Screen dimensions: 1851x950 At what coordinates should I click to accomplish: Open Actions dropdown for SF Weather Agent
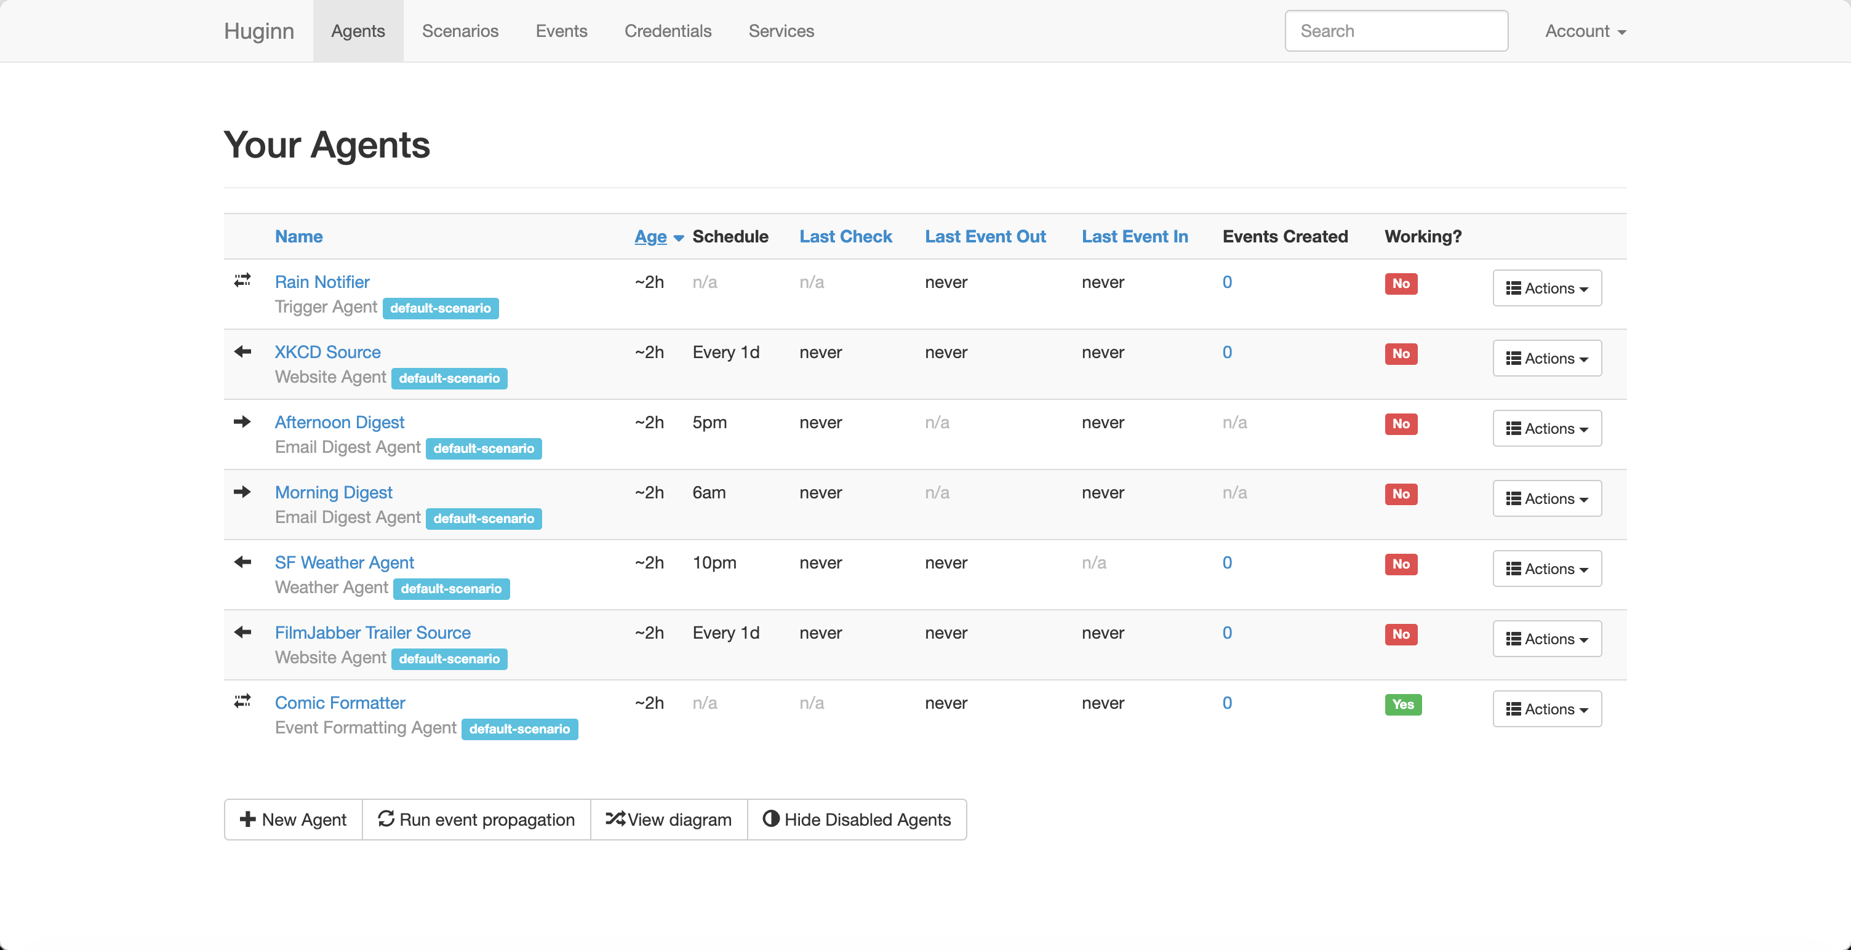(x=1547, y=569)
